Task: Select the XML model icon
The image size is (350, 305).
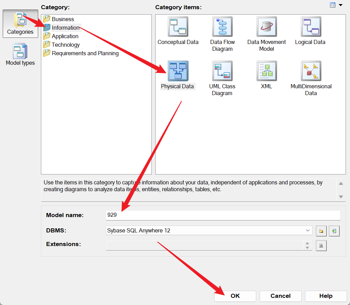Action: [x=266, y=71]
